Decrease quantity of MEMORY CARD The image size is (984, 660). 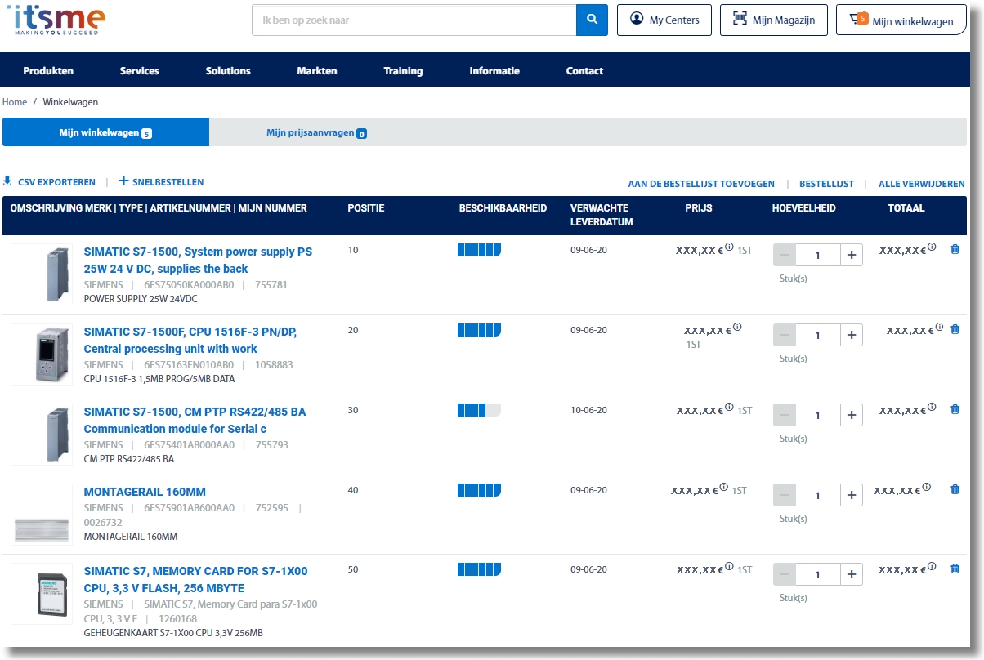(x=785, y=574)
